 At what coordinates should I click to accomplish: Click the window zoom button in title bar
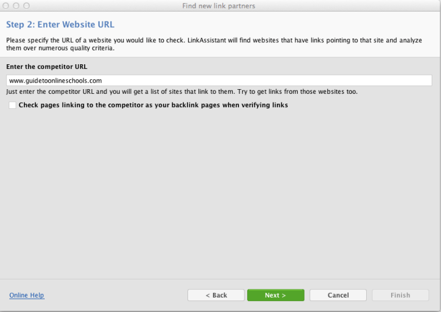click(x=27, y=6)
